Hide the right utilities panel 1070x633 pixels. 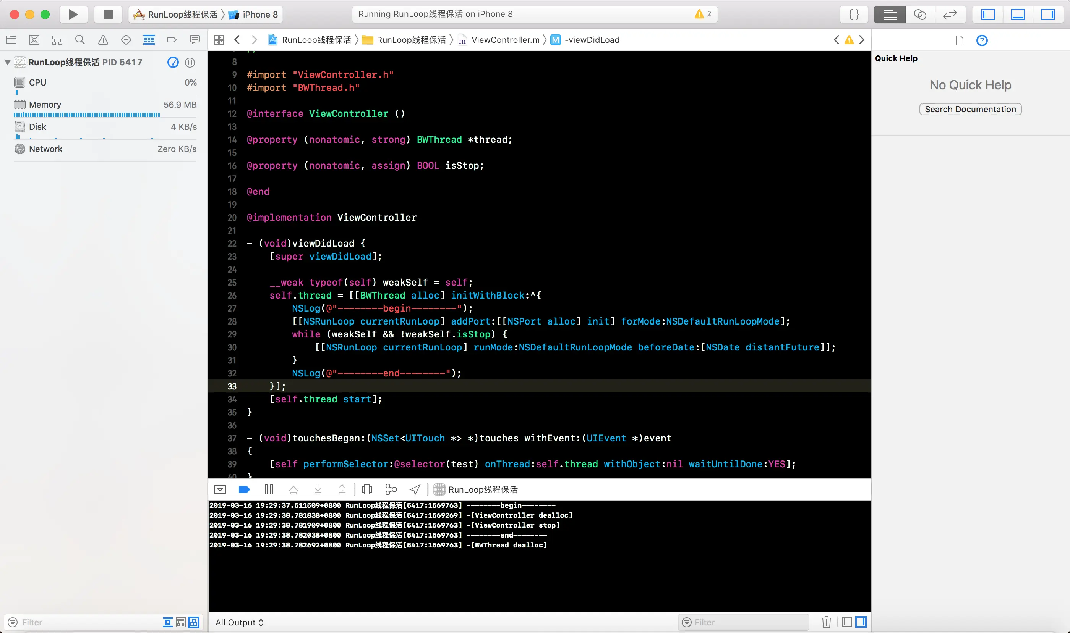1047,15
